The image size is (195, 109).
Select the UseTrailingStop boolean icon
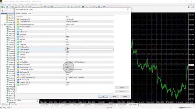click(18, 52)
